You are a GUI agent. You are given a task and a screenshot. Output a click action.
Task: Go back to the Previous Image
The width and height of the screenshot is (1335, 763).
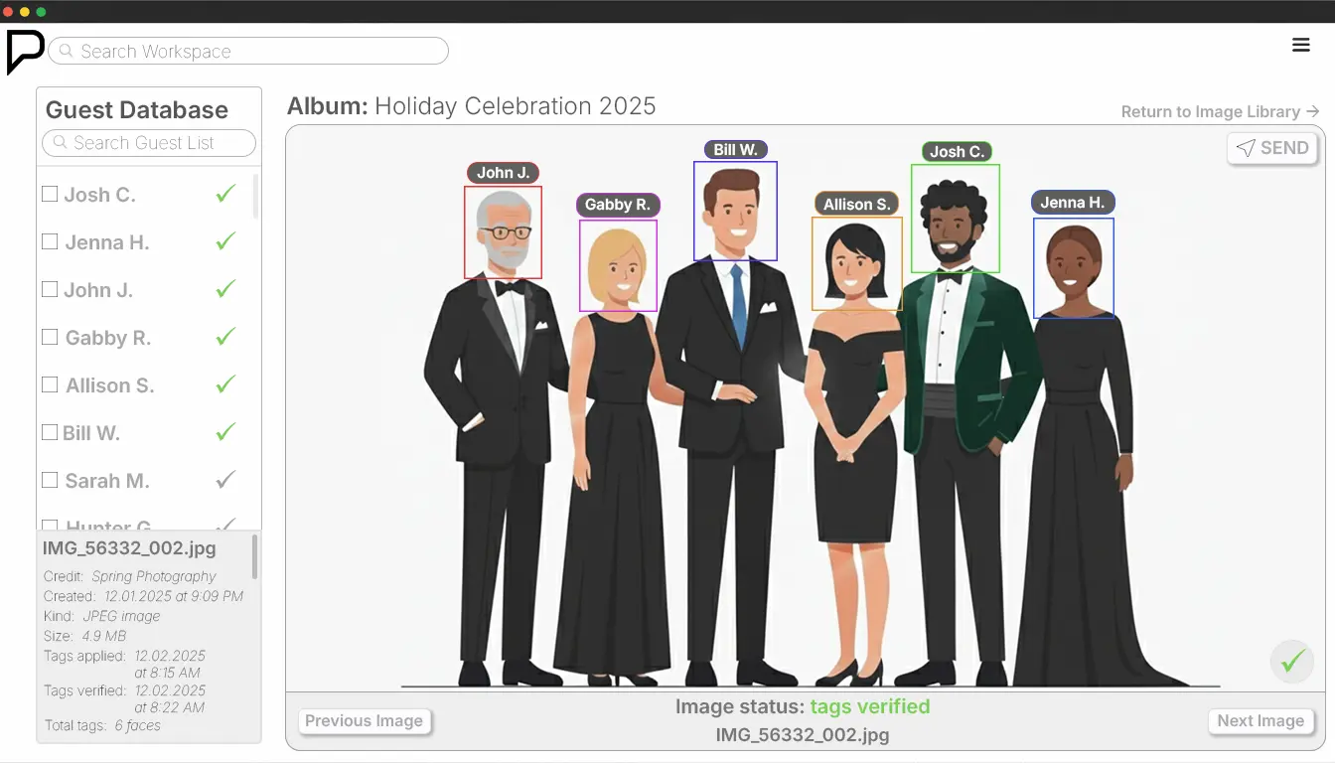coord(364,721)
